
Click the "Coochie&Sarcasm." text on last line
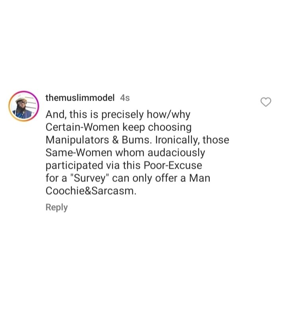tap(91, 190)
